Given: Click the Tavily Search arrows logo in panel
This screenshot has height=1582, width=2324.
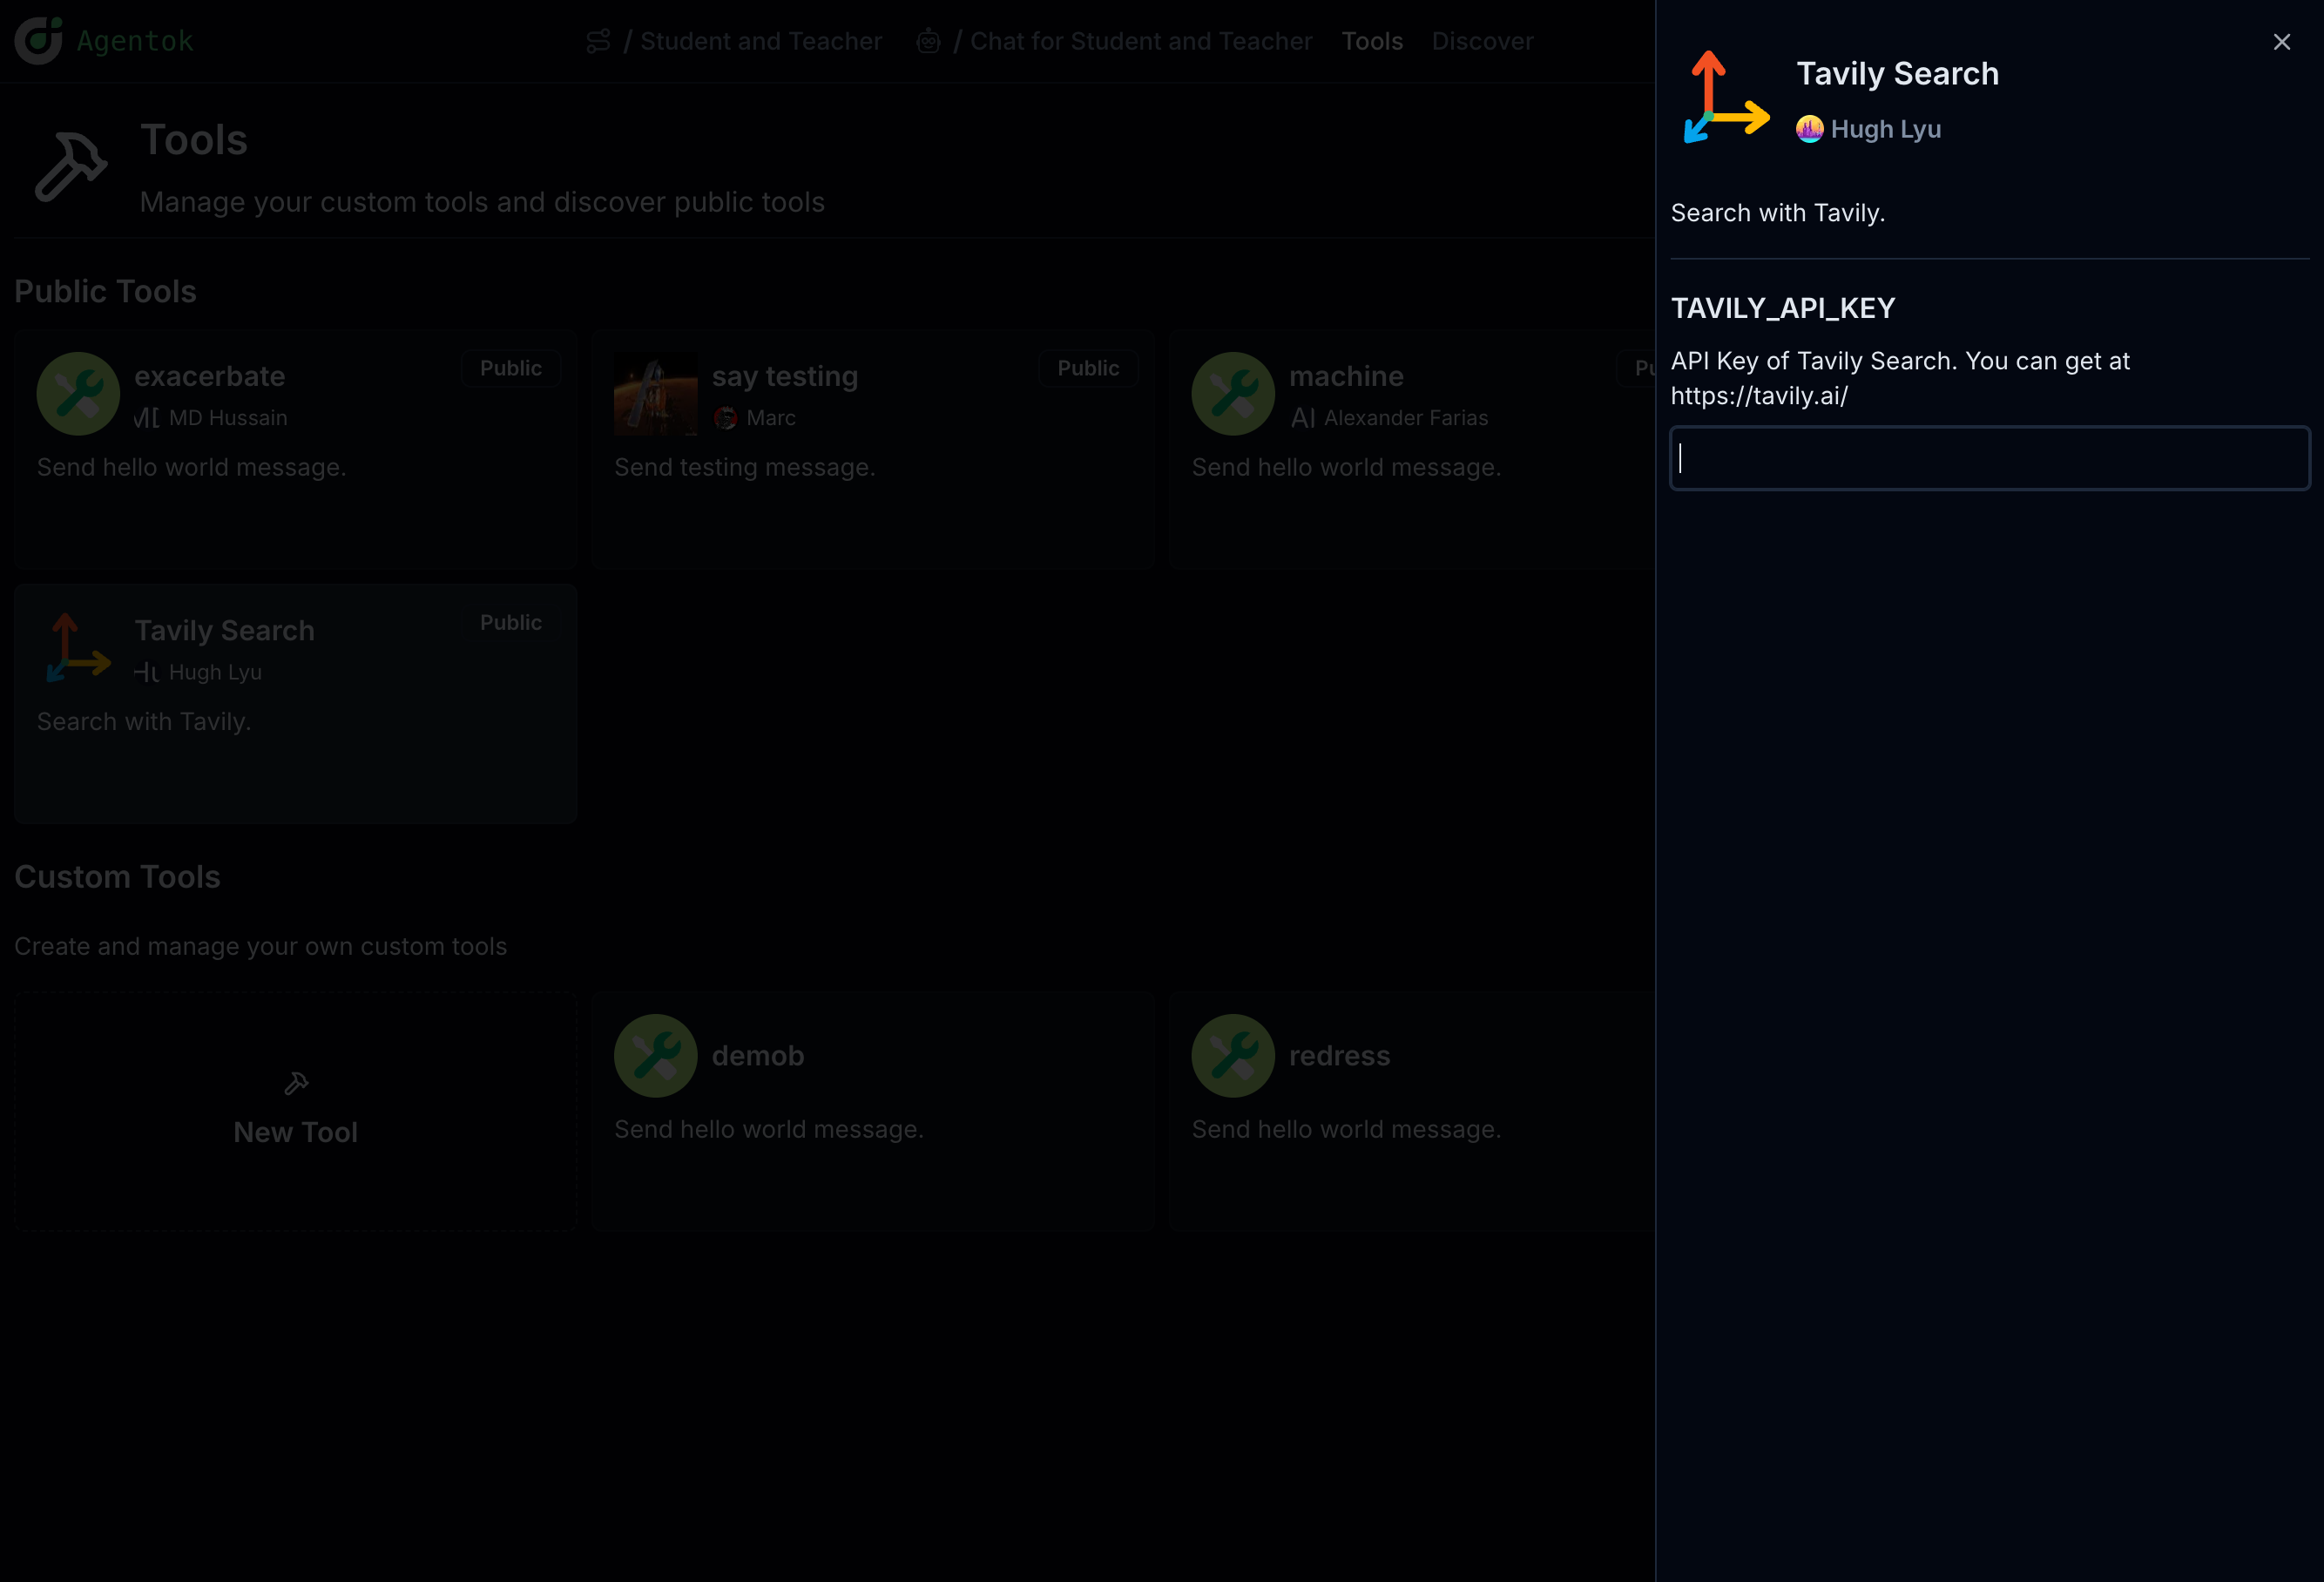Looking at the screenshot, I should click(1726, 98).
